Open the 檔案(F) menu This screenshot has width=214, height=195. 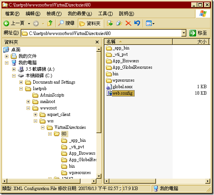click(12, 14)
